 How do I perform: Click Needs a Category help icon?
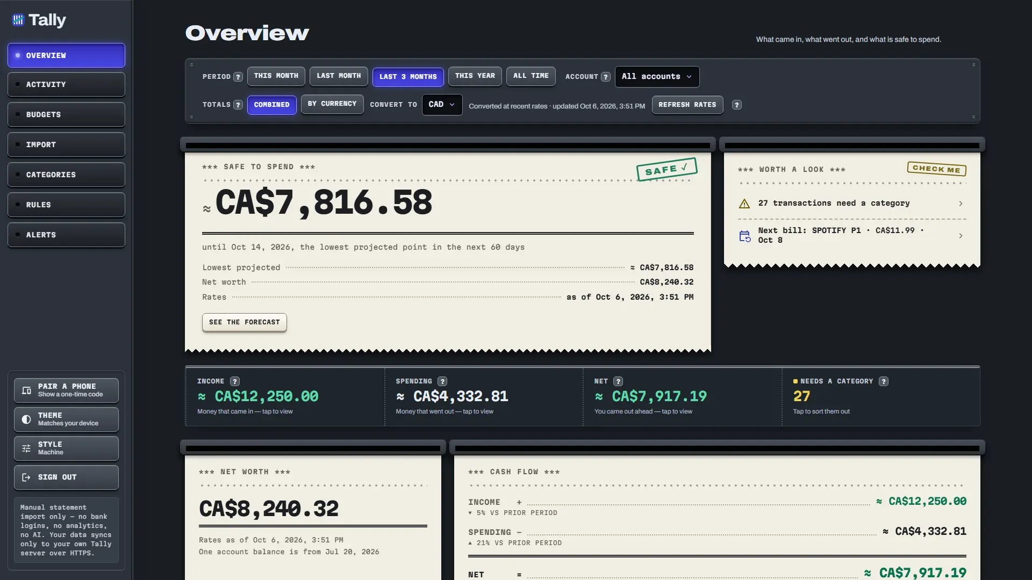point(884,381)
